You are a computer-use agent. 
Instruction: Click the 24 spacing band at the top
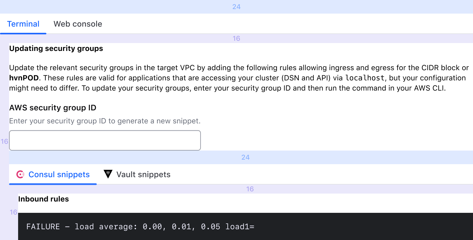(x=236, y=7)
